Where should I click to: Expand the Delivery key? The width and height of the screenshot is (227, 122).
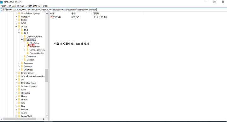pyautogui.click(x=19, y=66)
